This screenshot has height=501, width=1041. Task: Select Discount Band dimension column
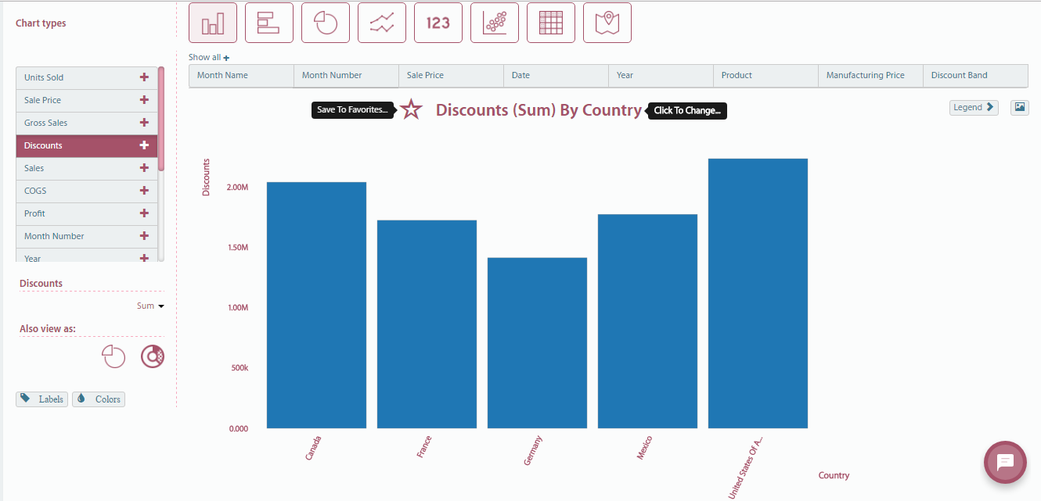pos(975,76)
